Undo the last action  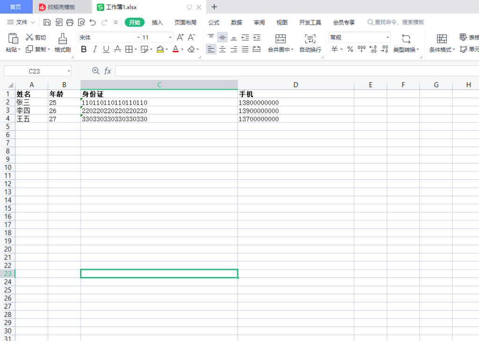tap(93, 22)
